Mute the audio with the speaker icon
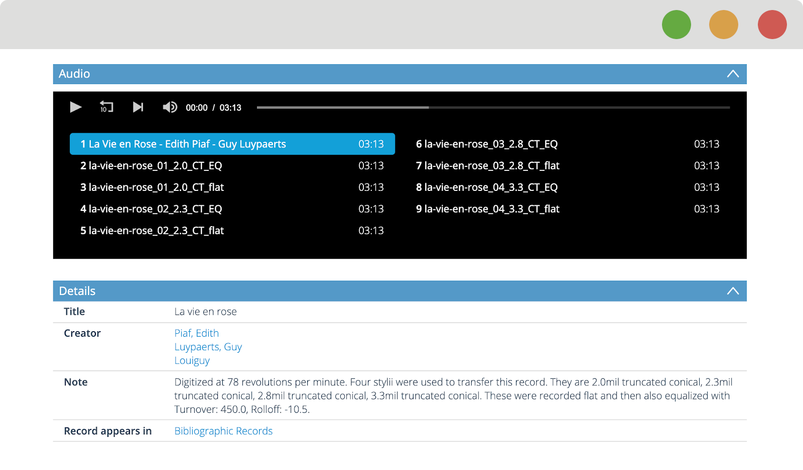803x470 pixels. pos(170,107)
